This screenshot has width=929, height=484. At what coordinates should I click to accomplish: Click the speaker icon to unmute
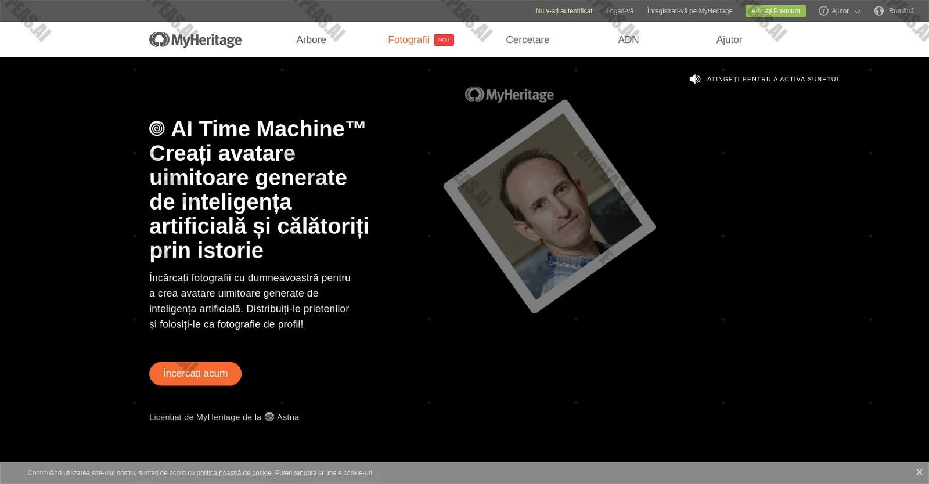[x=695, y=79]
